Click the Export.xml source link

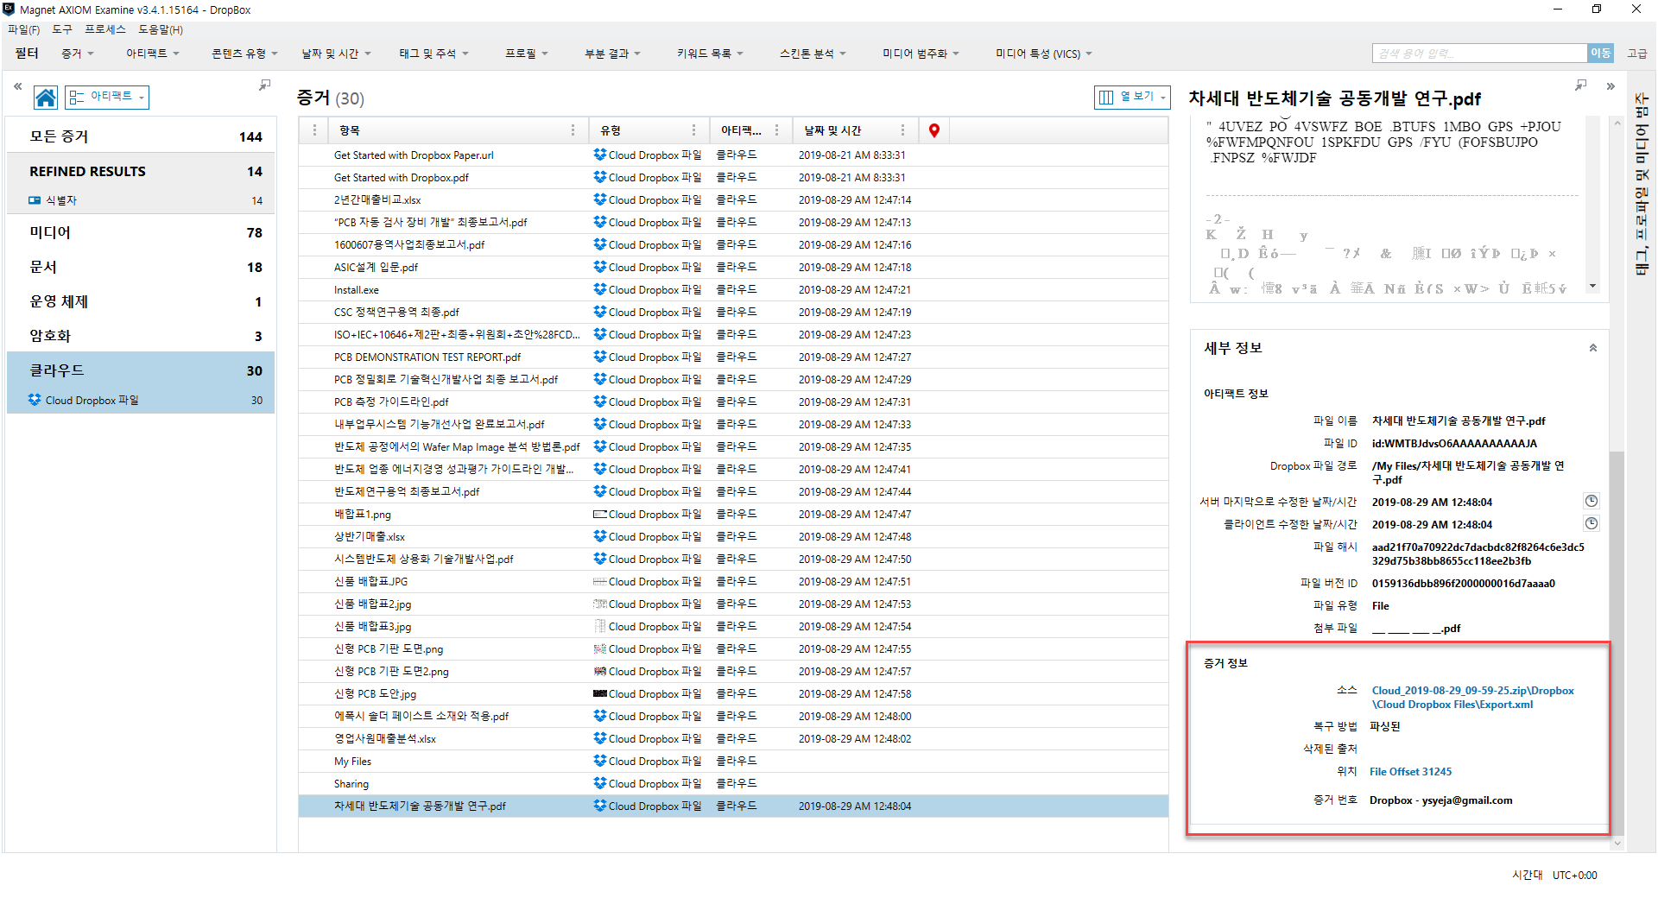(1472, 698)
